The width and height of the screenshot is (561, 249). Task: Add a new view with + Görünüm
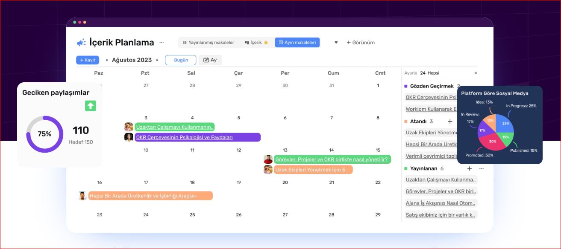pos(361,43)
